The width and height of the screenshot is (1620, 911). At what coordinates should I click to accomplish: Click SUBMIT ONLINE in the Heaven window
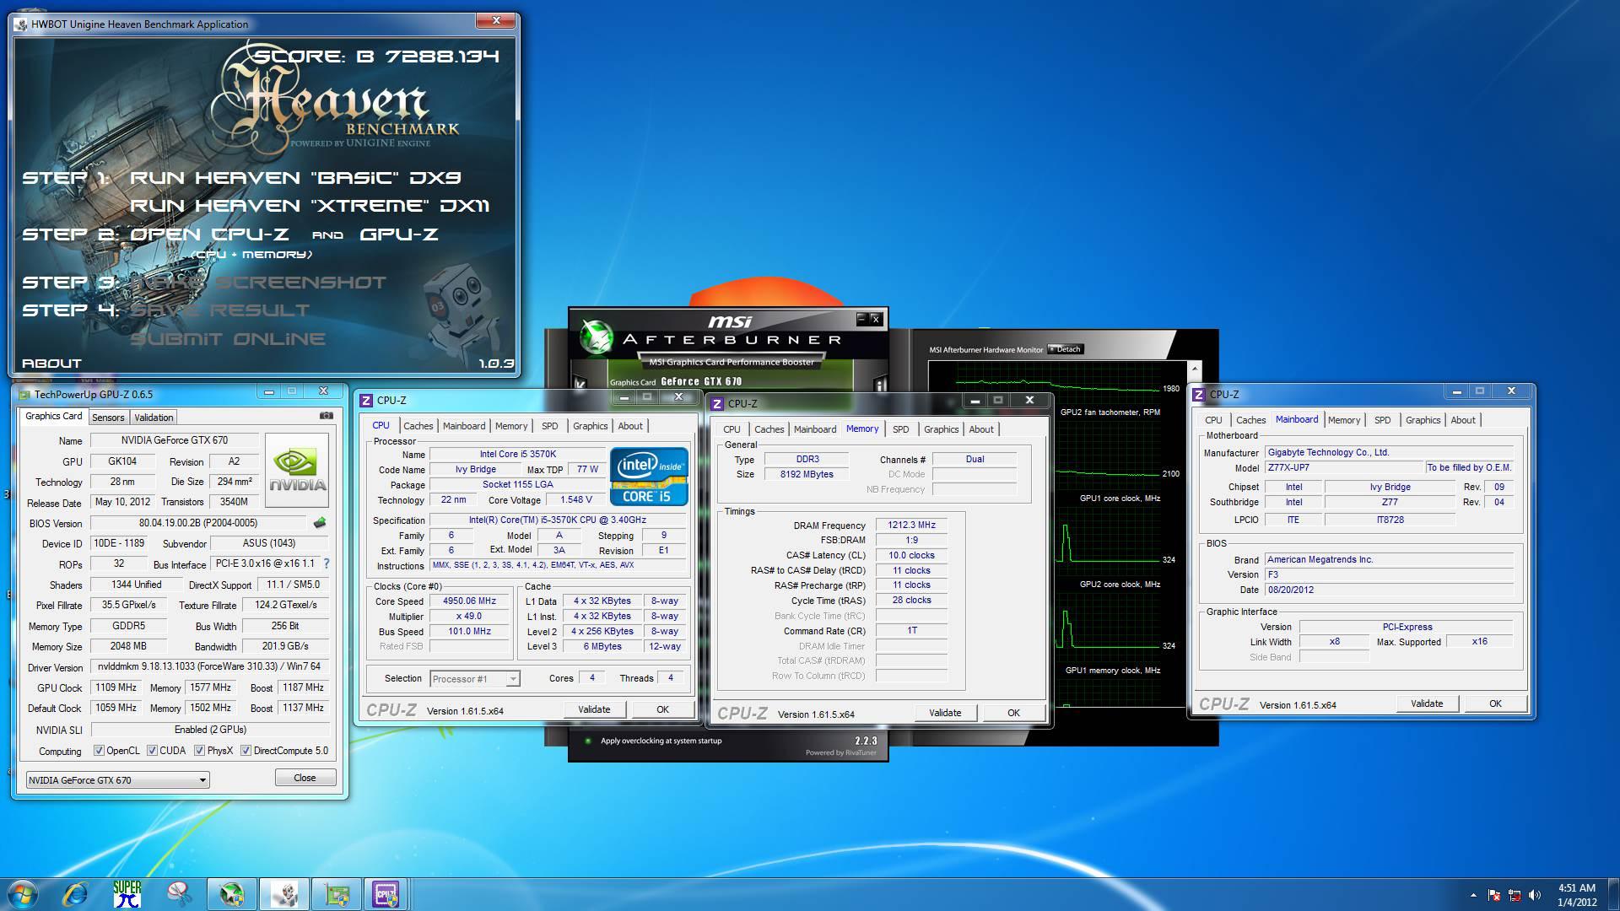[228, 339]
